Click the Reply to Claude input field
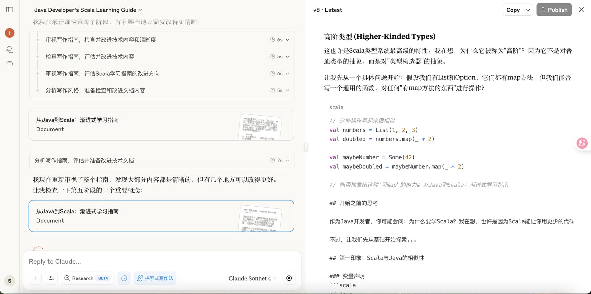591x294 pixels. (162, 261)
